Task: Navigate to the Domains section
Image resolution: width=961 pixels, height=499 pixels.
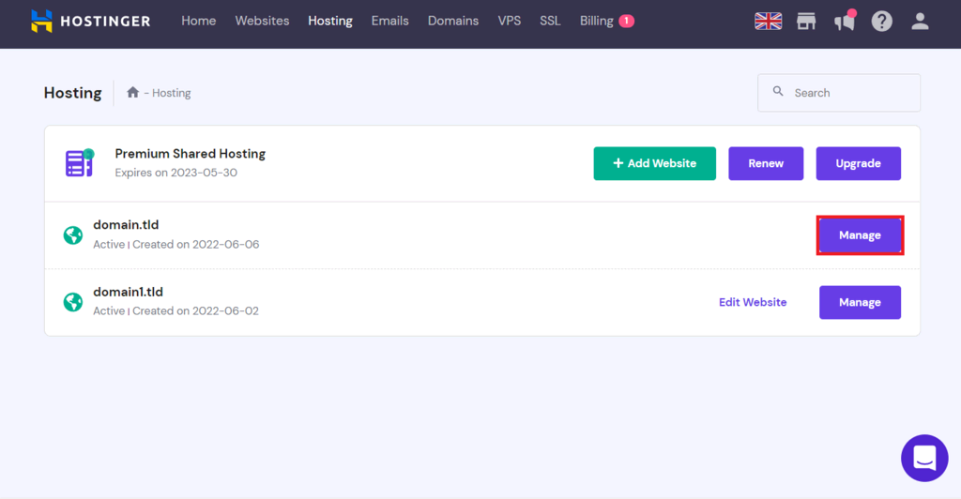Action: pyautogui.click(x=453, y=21)
